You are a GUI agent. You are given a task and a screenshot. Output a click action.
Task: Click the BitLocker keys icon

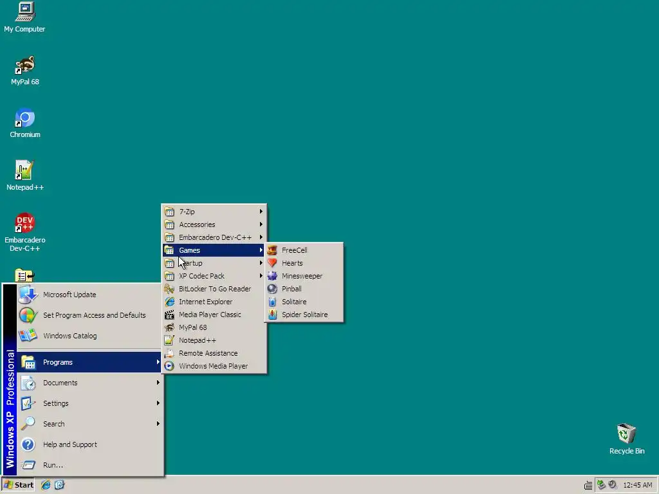pos(169,289)
